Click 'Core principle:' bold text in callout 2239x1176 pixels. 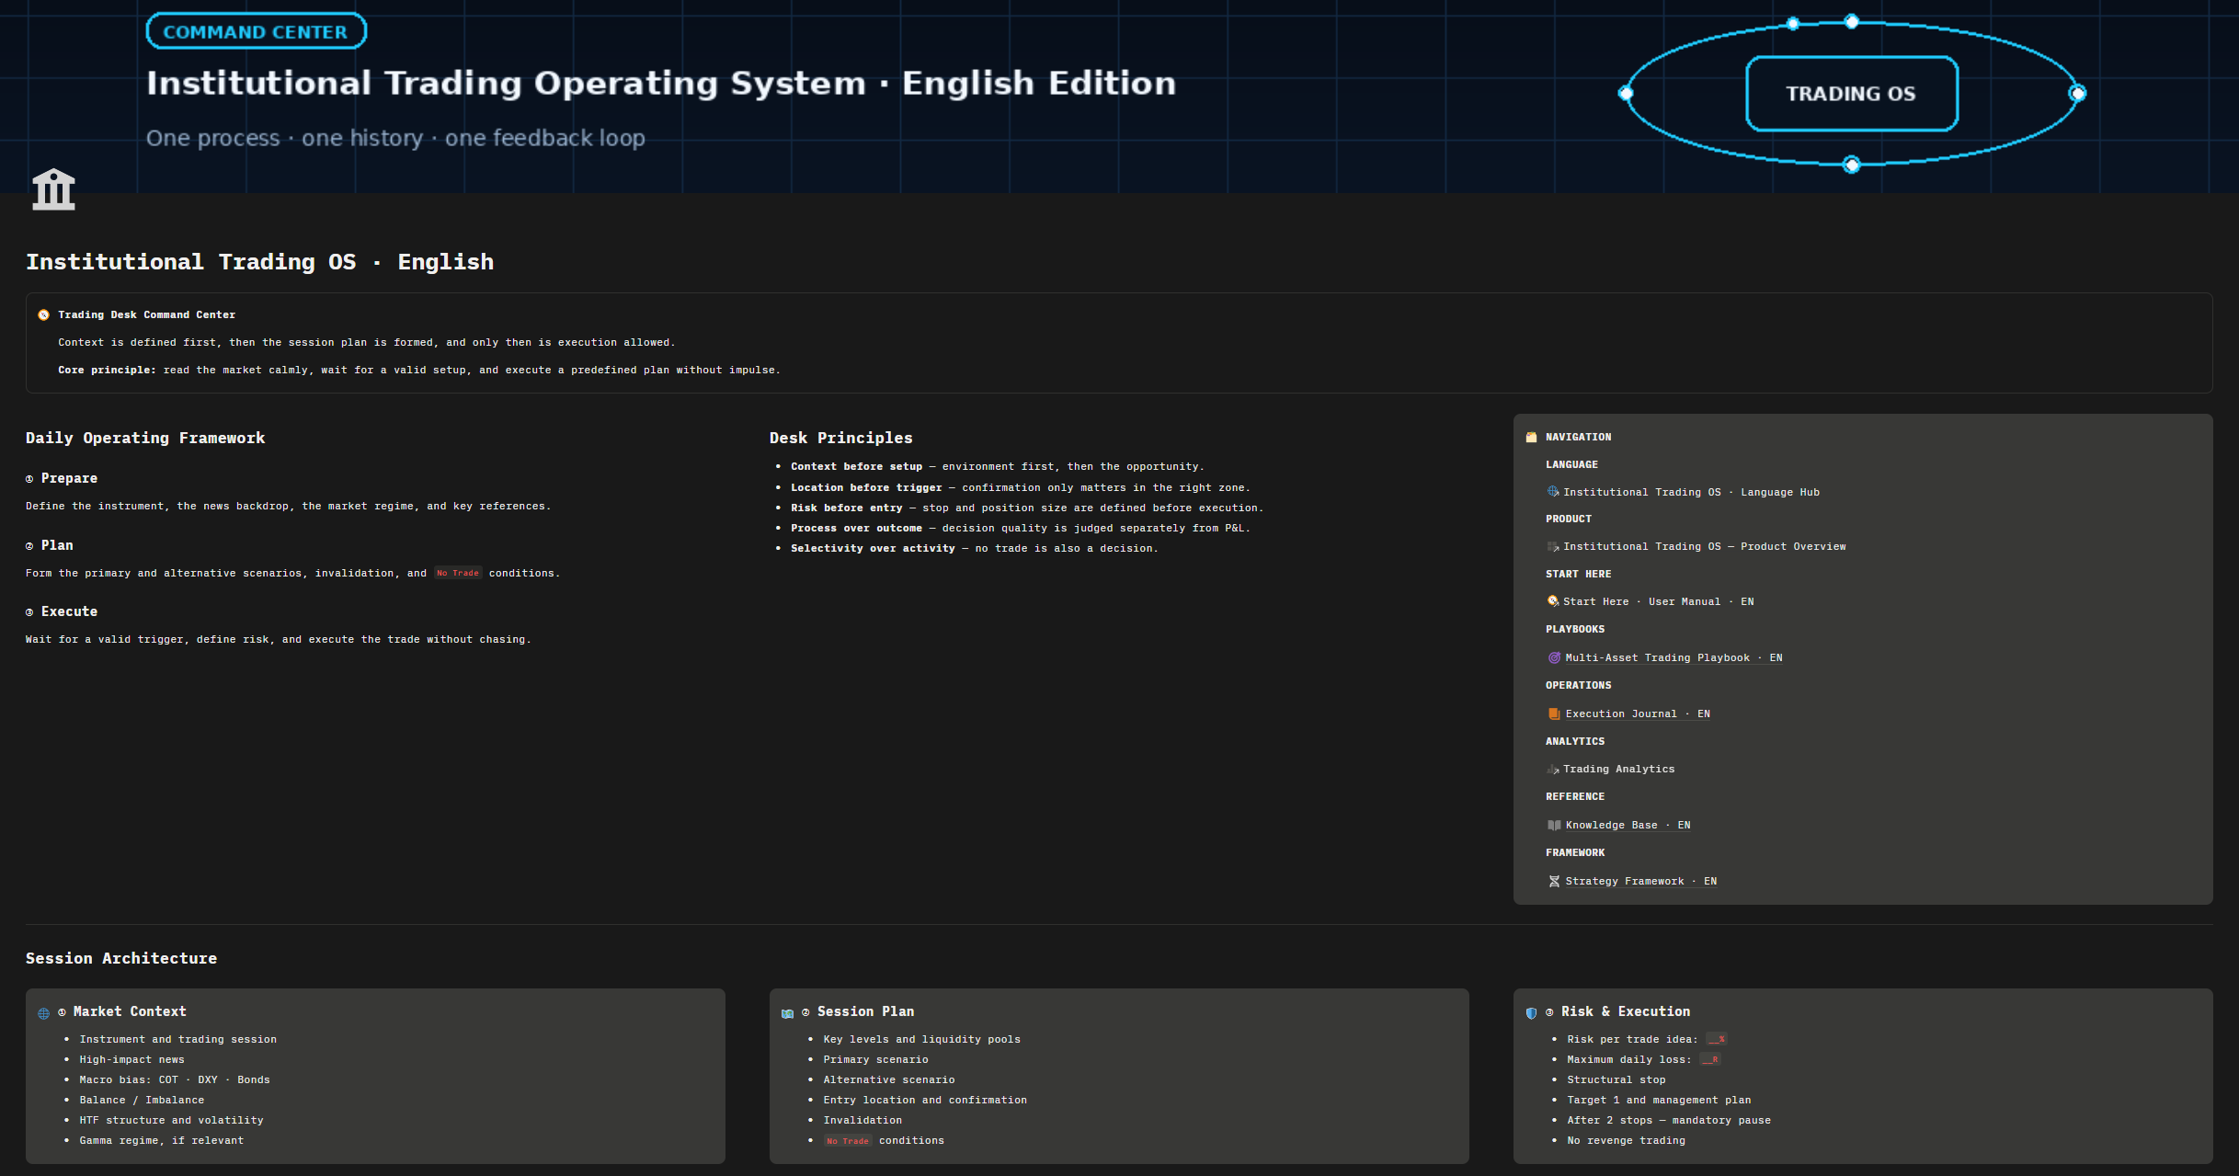click(x=107, y=370)
